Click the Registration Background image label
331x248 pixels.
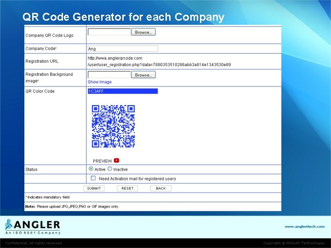tap(49, 78)
